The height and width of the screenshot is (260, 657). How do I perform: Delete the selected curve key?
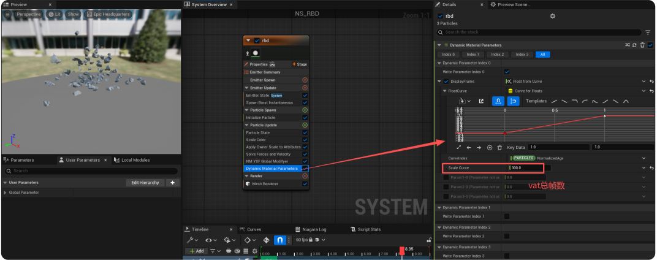(x=499, y=147)
